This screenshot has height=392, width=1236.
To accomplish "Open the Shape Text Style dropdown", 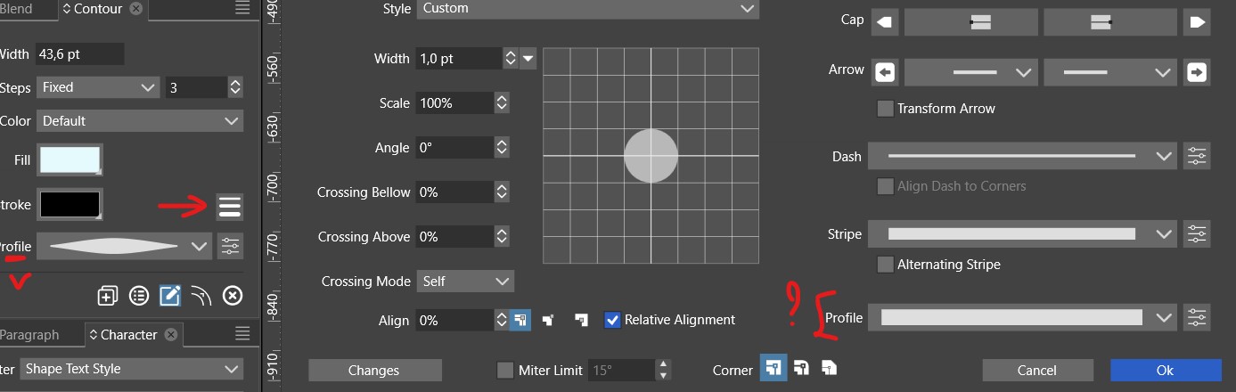I will [x=131, y=369].
